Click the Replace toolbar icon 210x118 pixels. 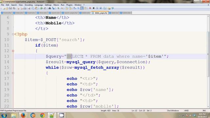point(53,8)
